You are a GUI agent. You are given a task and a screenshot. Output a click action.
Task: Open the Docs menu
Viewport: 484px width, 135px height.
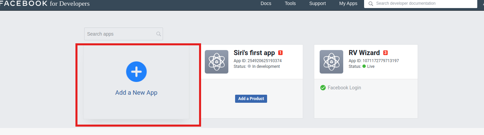click(266, 4)
